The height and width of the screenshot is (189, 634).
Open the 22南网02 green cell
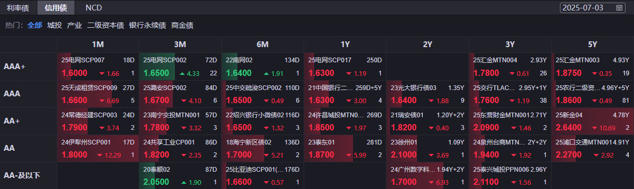[263, 66]
